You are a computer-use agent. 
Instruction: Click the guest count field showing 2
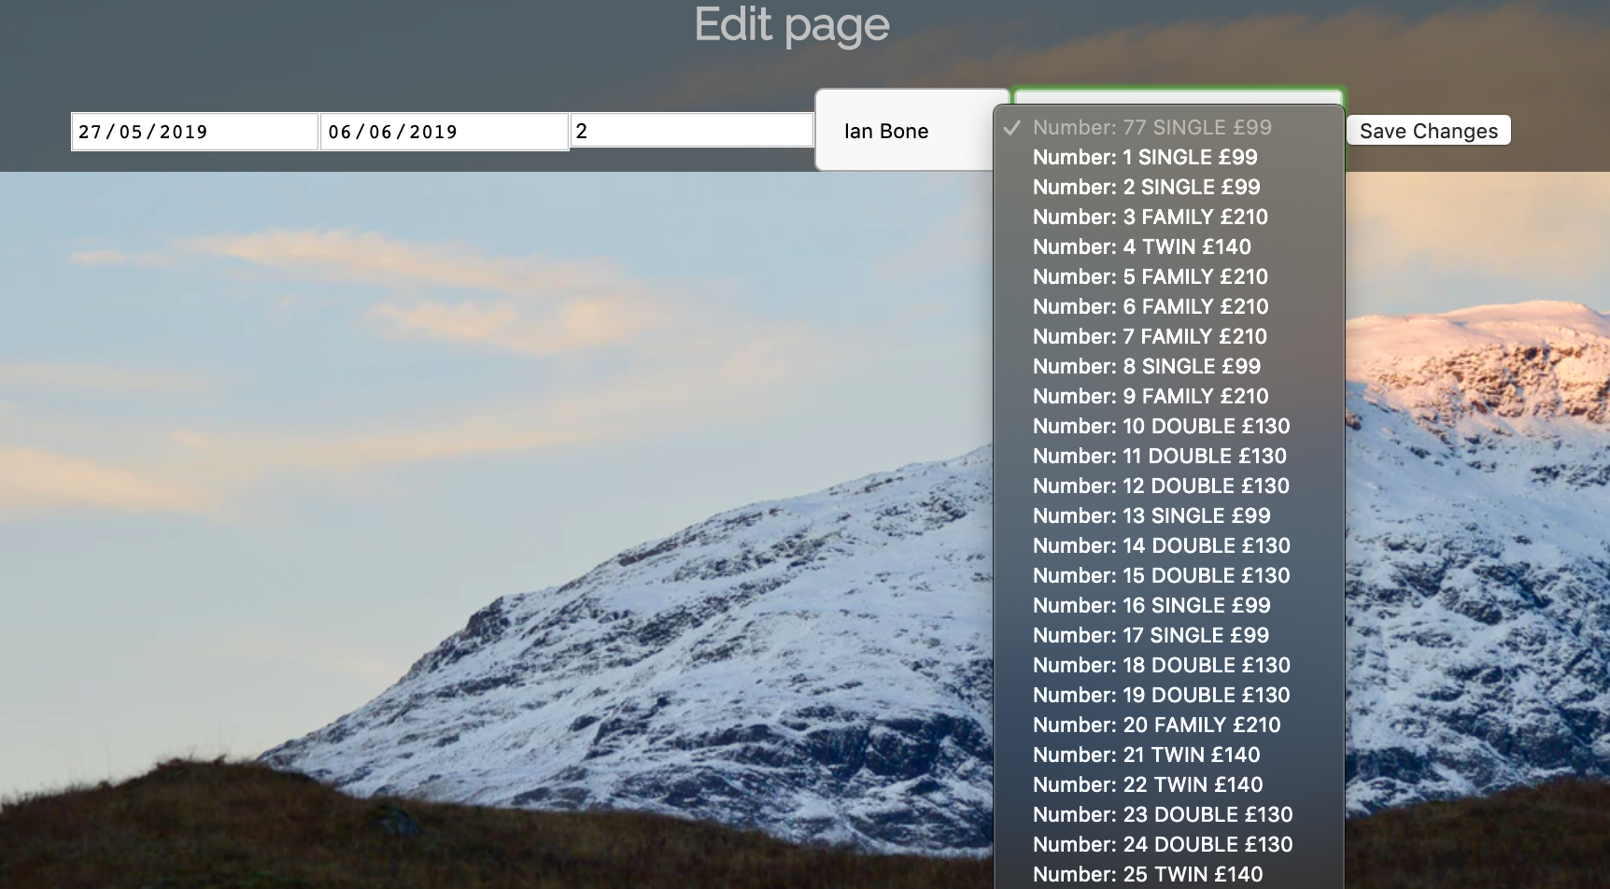point(691,131)
